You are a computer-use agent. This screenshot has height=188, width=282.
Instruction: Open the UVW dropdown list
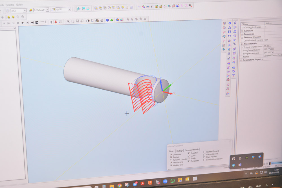(x=69, y=10)
